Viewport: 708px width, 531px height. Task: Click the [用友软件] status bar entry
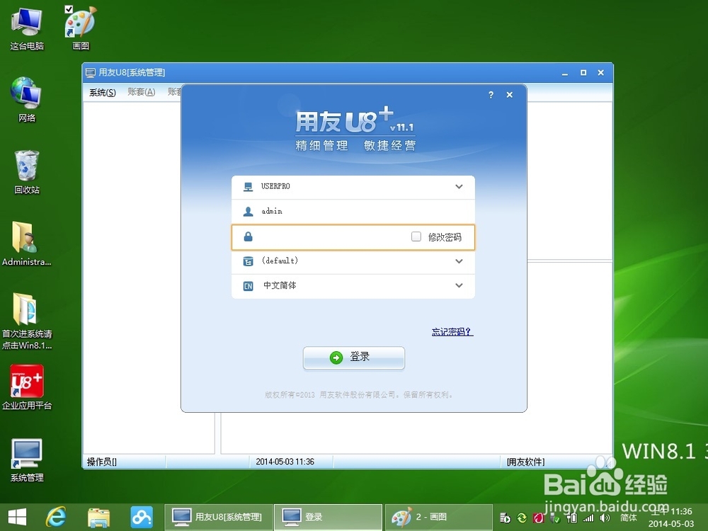click(525, 462)
